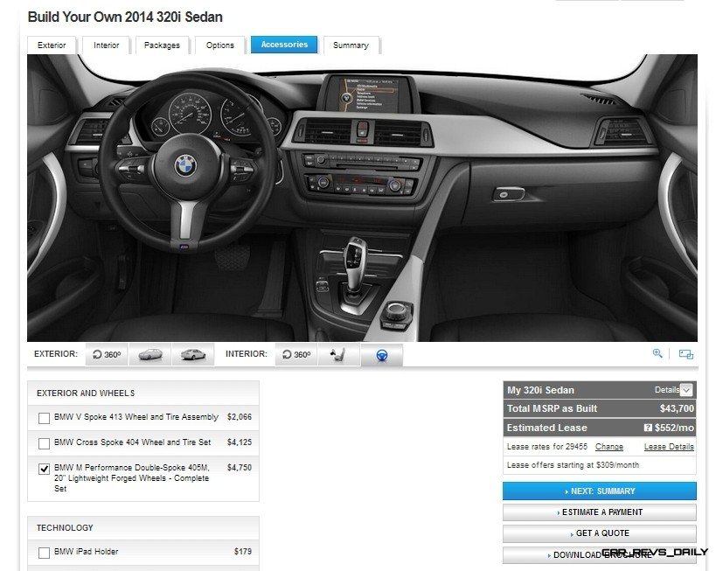Uncheck the M Performance Double-Spoke 405M wheels
Image resolution: width=723 pixels, height=571 pixels.
pos(45,469)
